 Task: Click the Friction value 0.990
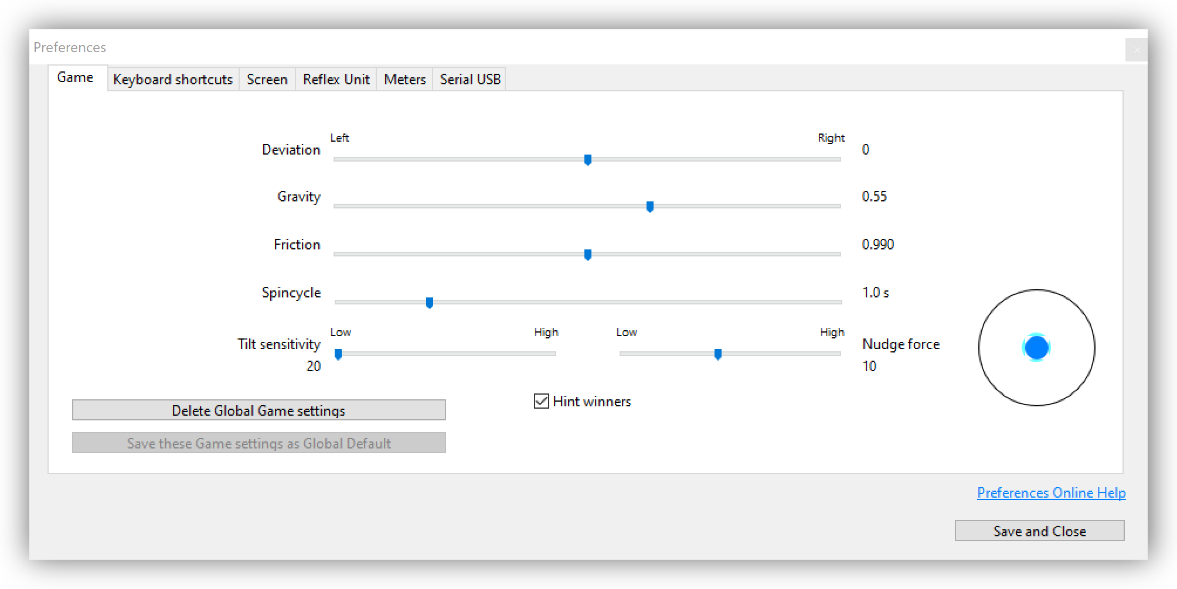878,245
